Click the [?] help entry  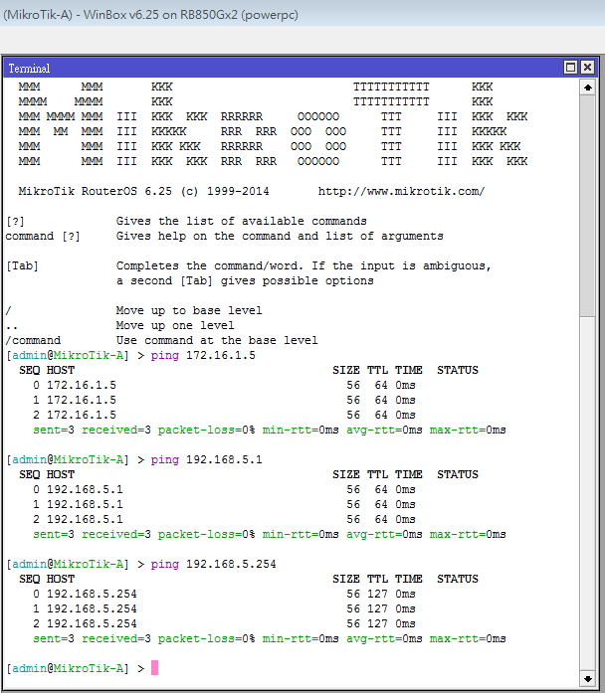(x=15, y=221)
